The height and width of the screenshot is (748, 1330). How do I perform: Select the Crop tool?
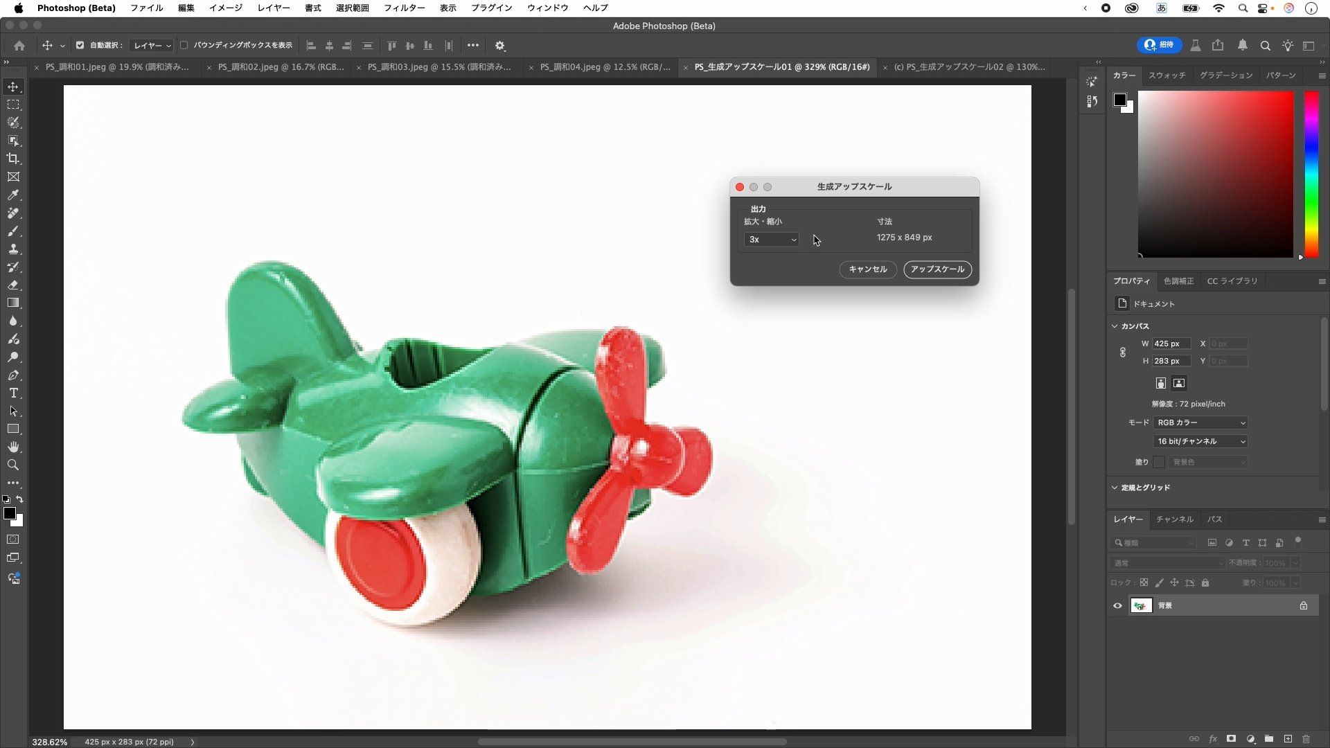tap(13, 159)
